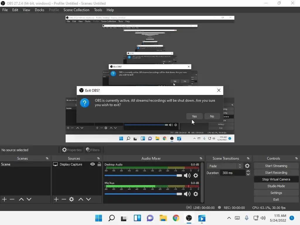Open File Explorer on taskbar

pos(163,218)
